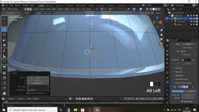Select the Knife tool
Viewport: 199px width, 112px height.
click(x=4, y=88)
